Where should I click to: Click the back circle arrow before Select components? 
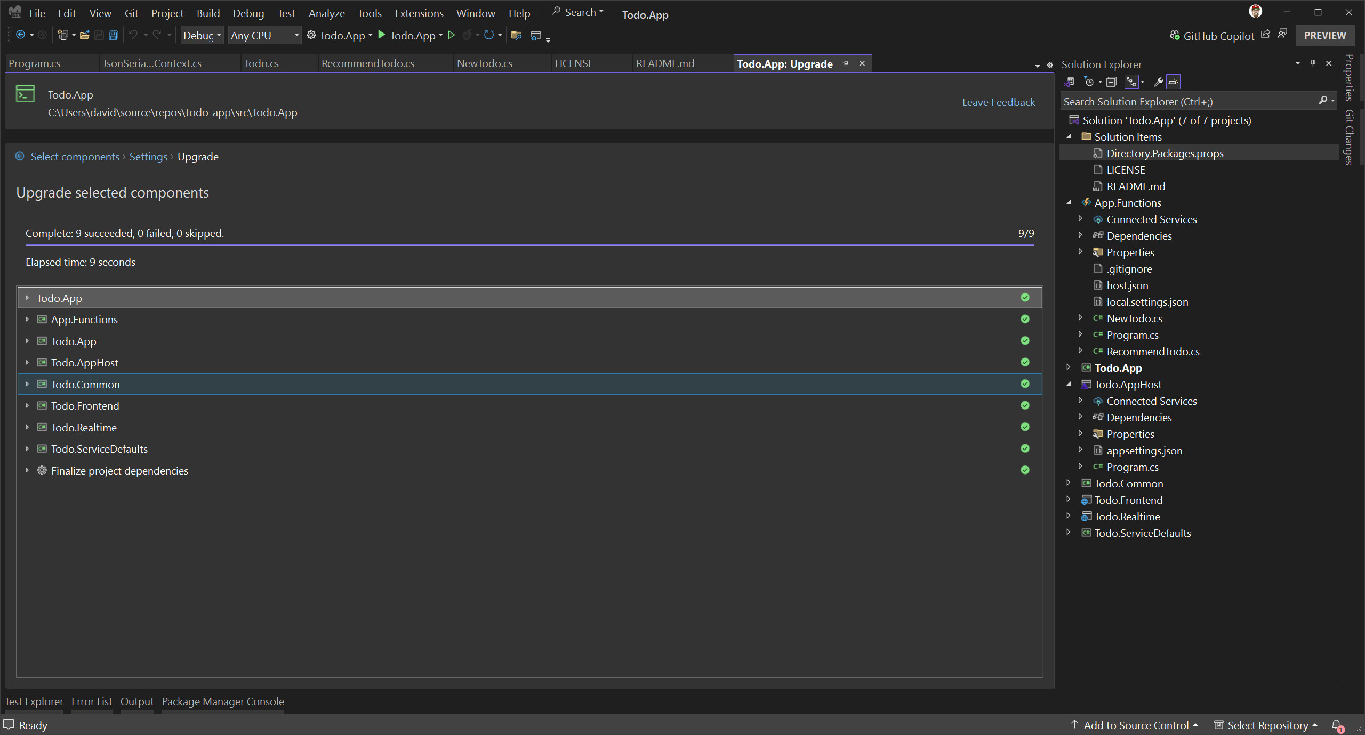click(x=20, y=156)
